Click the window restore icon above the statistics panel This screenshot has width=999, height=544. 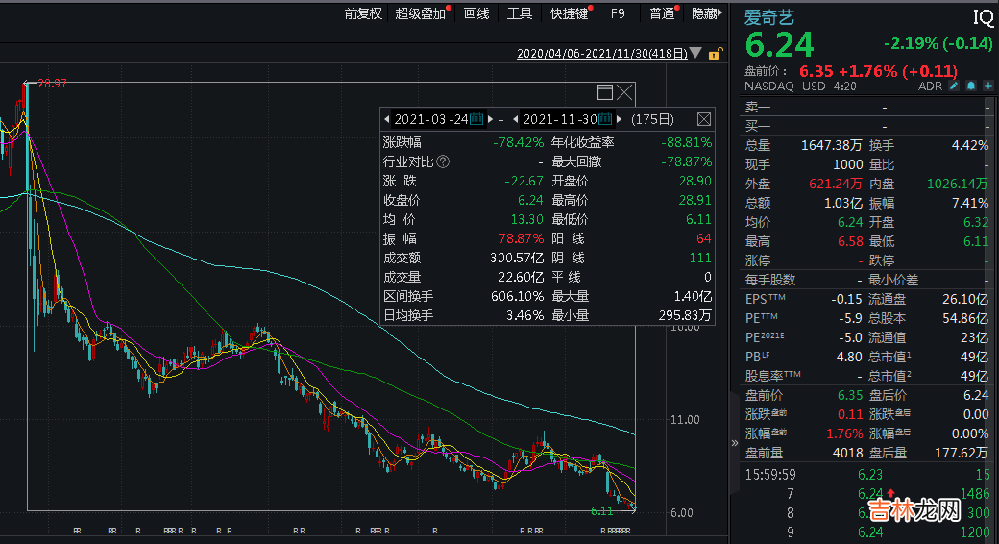[x=605, y=92]
